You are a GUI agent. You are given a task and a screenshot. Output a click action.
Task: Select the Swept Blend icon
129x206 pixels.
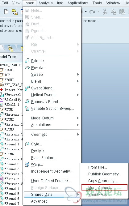pyautogui.click(x=27, y=88)
